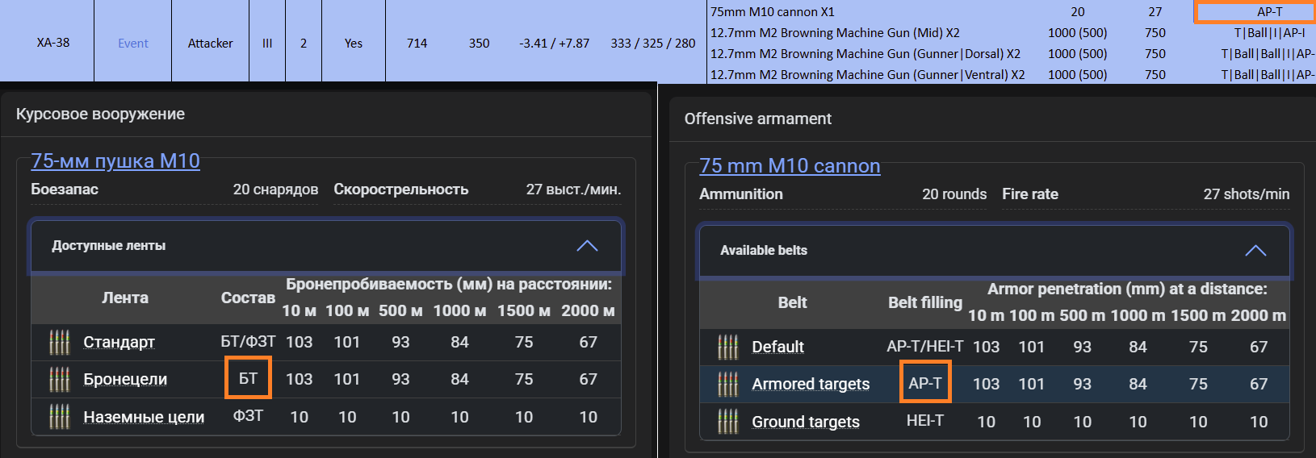Click the highlighted БТ composition cell
Screen dimensions: 1316x458
[248, 377]
